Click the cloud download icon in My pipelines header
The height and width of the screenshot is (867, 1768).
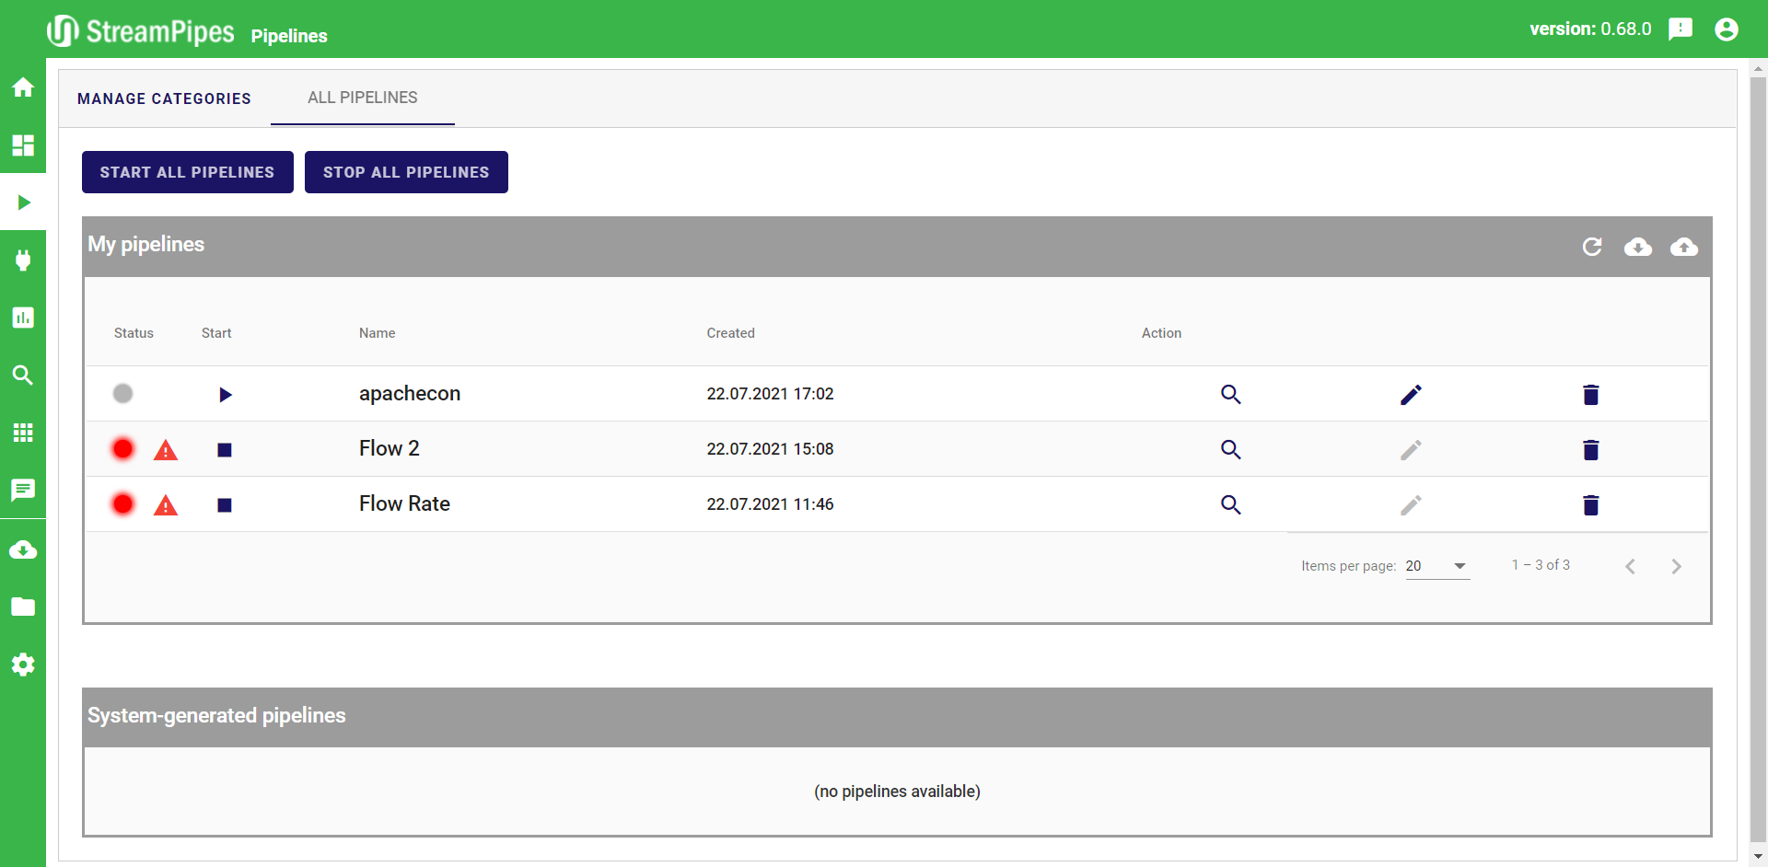pyautogui.click(x=1637, y=247)
